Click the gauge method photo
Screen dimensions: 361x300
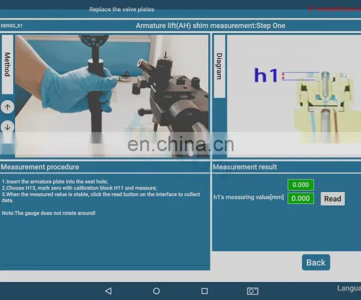point(112,96)
